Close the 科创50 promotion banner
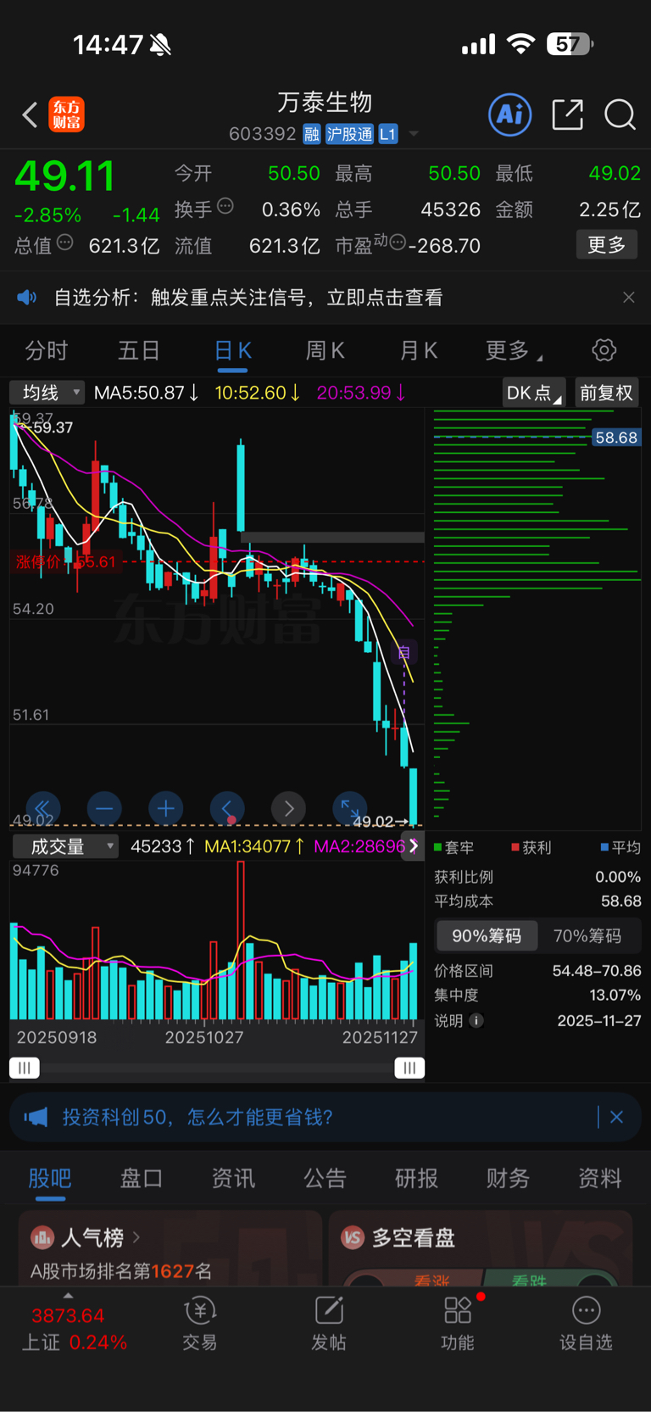Viewport: 651px width, 1412px height. click(x=616, y=1117)
